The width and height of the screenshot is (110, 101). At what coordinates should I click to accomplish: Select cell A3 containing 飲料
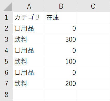[x=29, y=39]
